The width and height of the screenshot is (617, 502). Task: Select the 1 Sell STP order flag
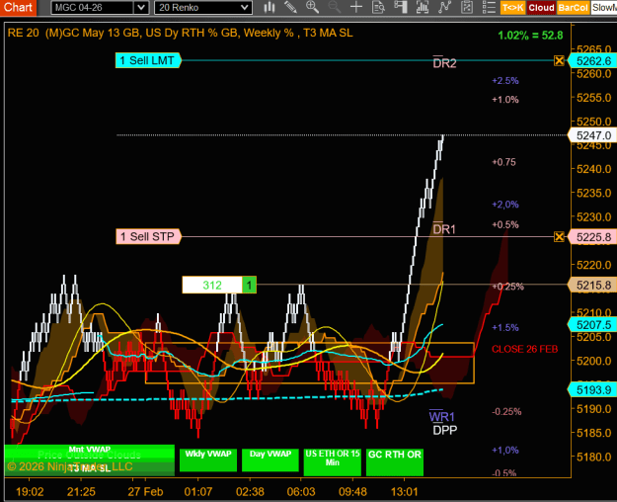148,237
